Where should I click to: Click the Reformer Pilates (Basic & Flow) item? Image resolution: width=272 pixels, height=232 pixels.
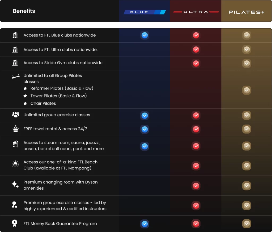coord(62,88)
